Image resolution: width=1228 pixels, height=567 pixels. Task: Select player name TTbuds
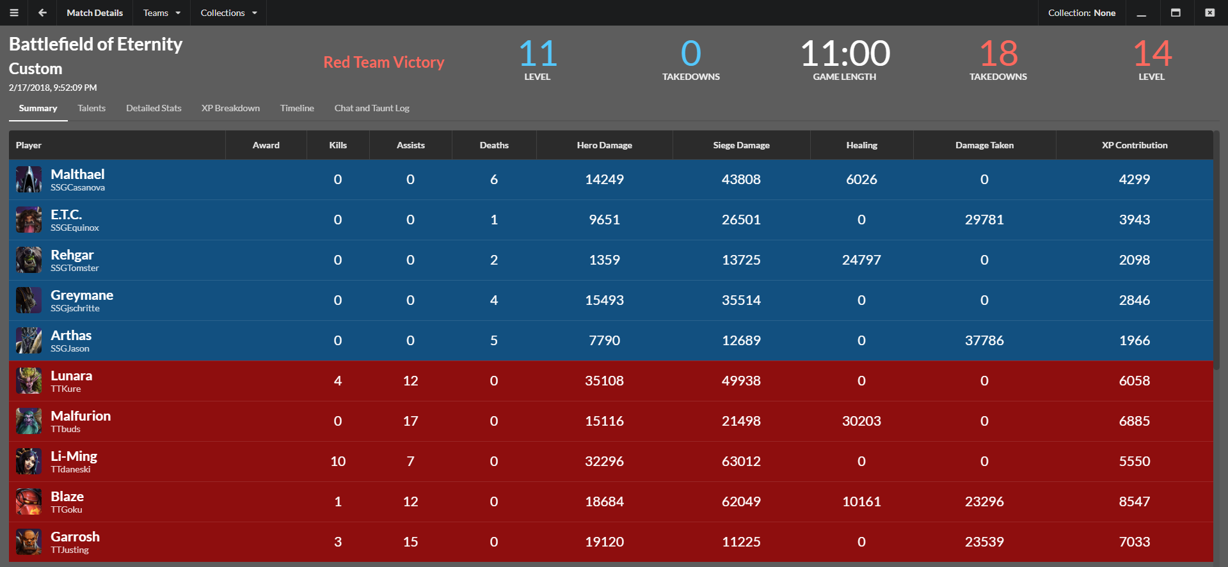tap(66, 430)
